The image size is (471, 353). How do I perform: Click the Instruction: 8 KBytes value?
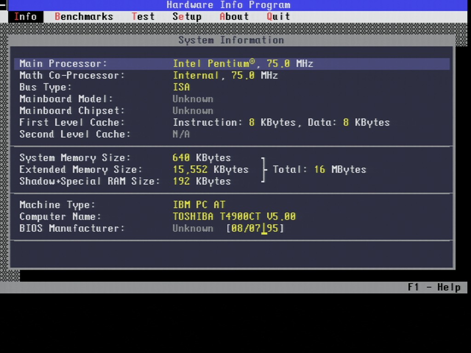click(234, 122)
